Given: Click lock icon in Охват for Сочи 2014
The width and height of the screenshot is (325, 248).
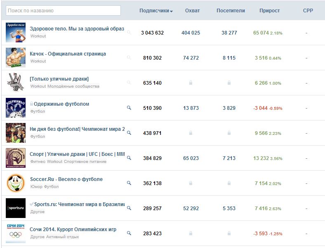Looking at the screenshot, I should click(191, 233).
